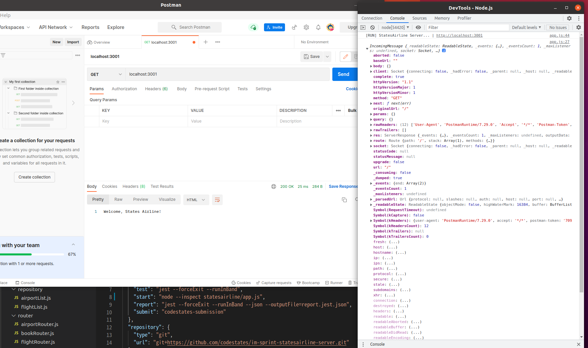Open the DevTools customize kebab menu
Screen dimensions: 588x348
[x=579, y=18]
